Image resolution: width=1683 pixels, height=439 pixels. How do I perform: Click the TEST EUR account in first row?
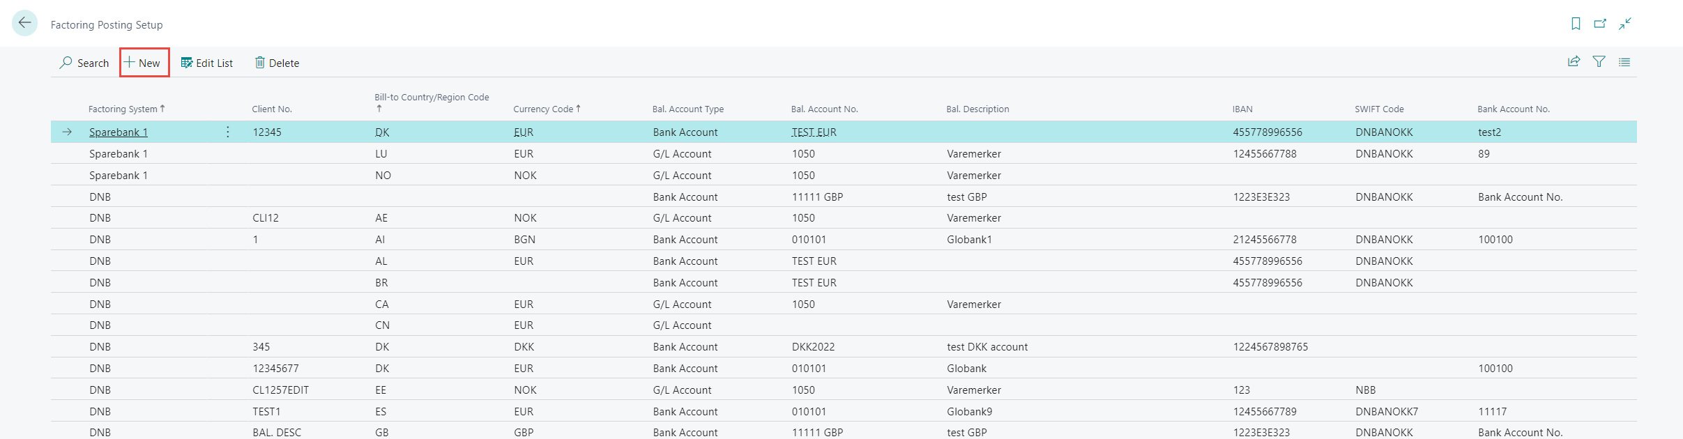pyautogui.click(x=814, y=132)
